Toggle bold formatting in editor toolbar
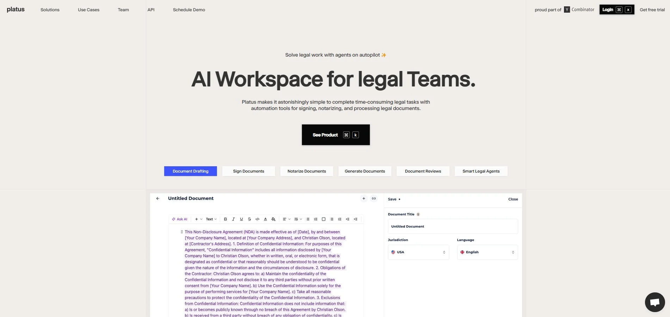The height and width of the screenshot is (317, 670). (225, 219)
